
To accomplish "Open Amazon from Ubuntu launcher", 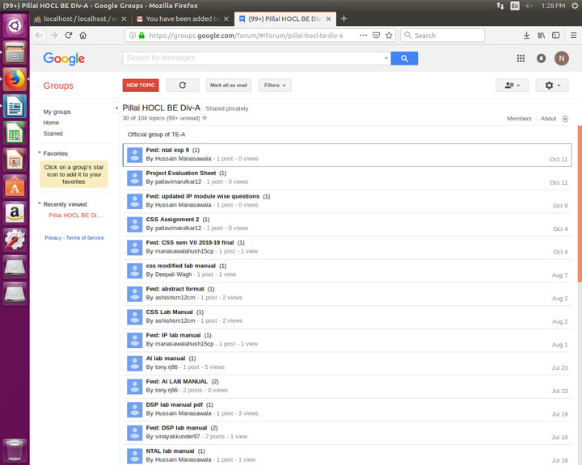I will coord(15,212).
